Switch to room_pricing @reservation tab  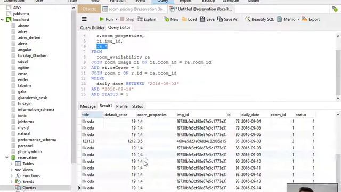(134, 9)
